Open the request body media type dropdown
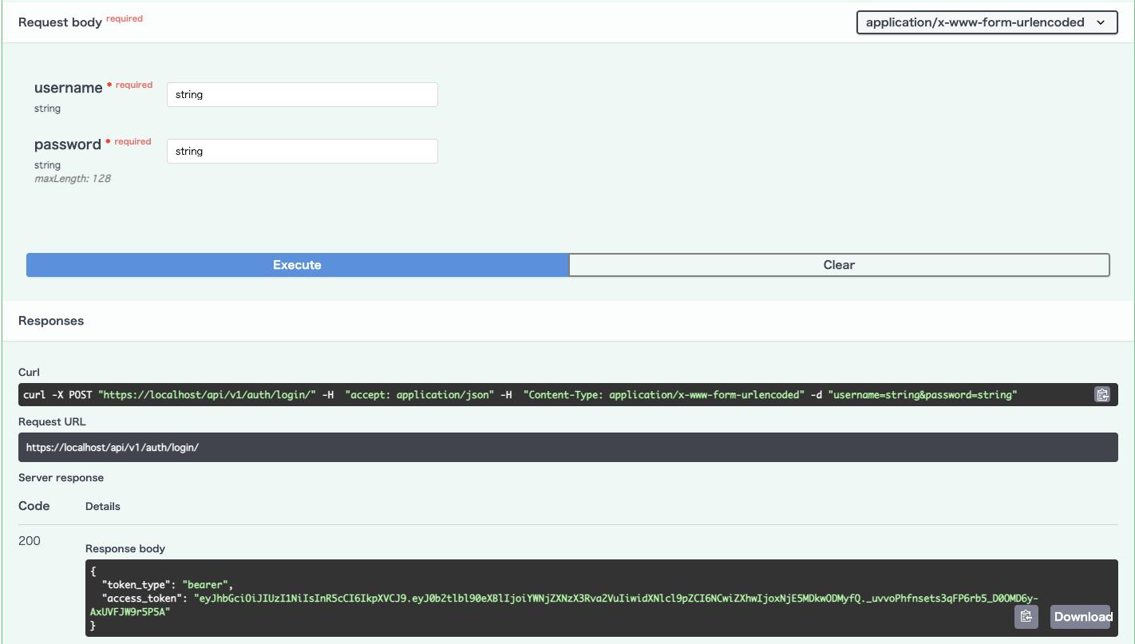 tap(987, 22)
